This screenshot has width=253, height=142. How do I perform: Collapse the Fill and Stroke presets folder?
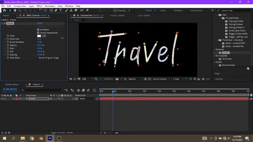point(221,18)
